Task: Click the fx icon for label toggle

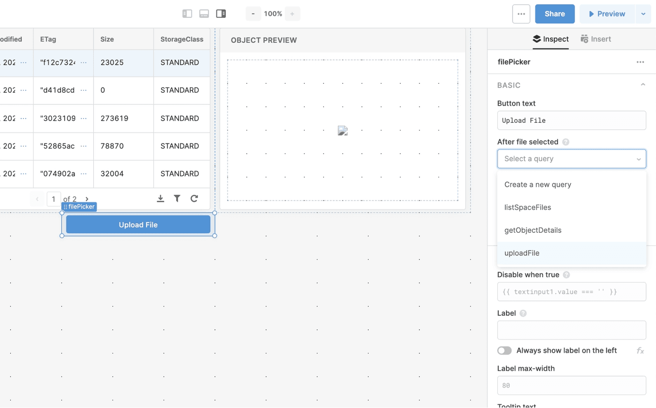Action: (x=640, y=350)
